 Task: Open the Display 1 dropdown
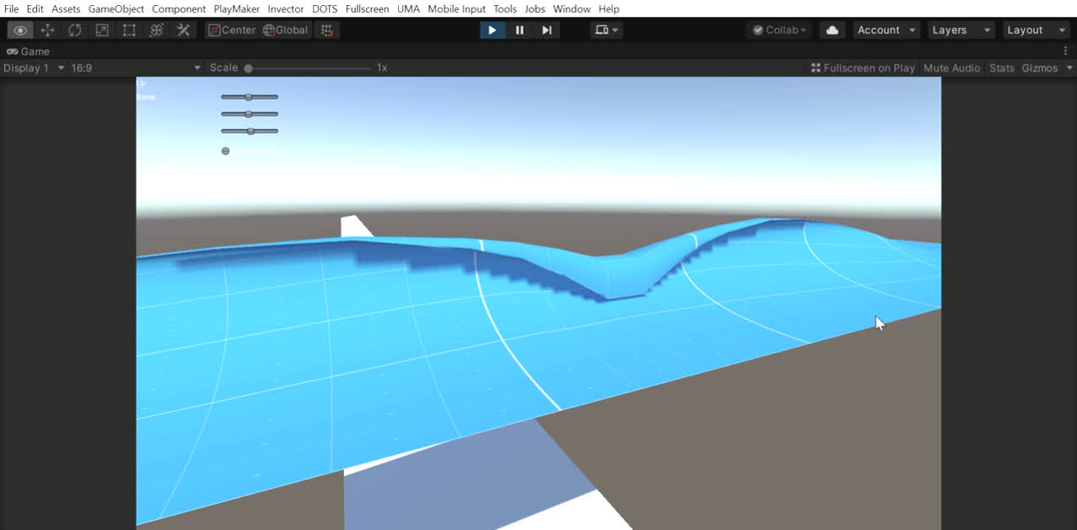pyautogui.click(x=34, y=68)
